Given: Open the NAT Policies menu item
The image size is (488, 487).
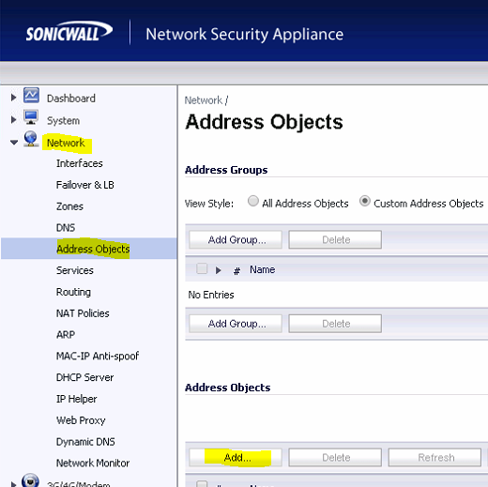Looking at the screenshot, I should pos(83,313).
